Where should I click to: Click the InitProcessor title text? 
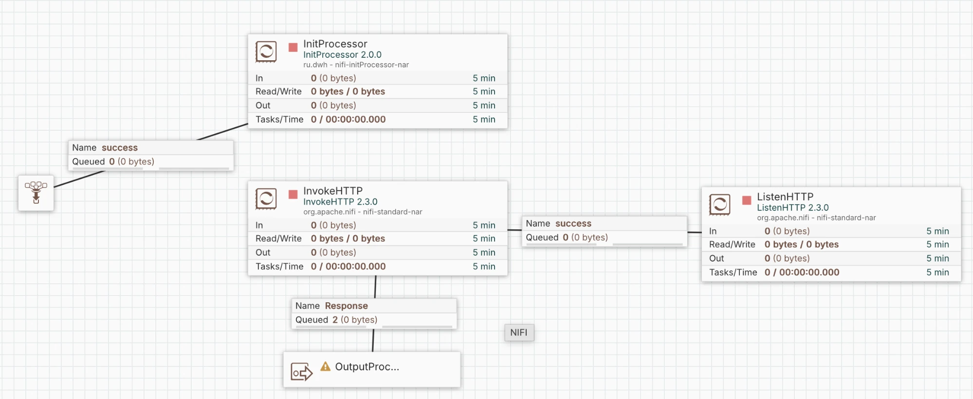(x=335, y=44)
